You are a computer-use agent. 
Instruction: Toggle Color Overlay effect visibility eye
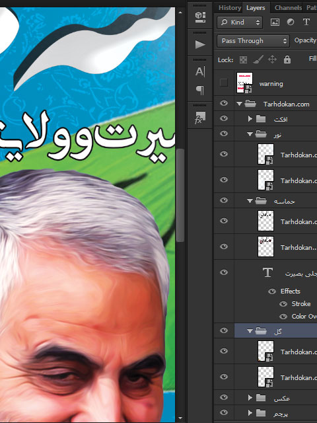coord(283,317)
